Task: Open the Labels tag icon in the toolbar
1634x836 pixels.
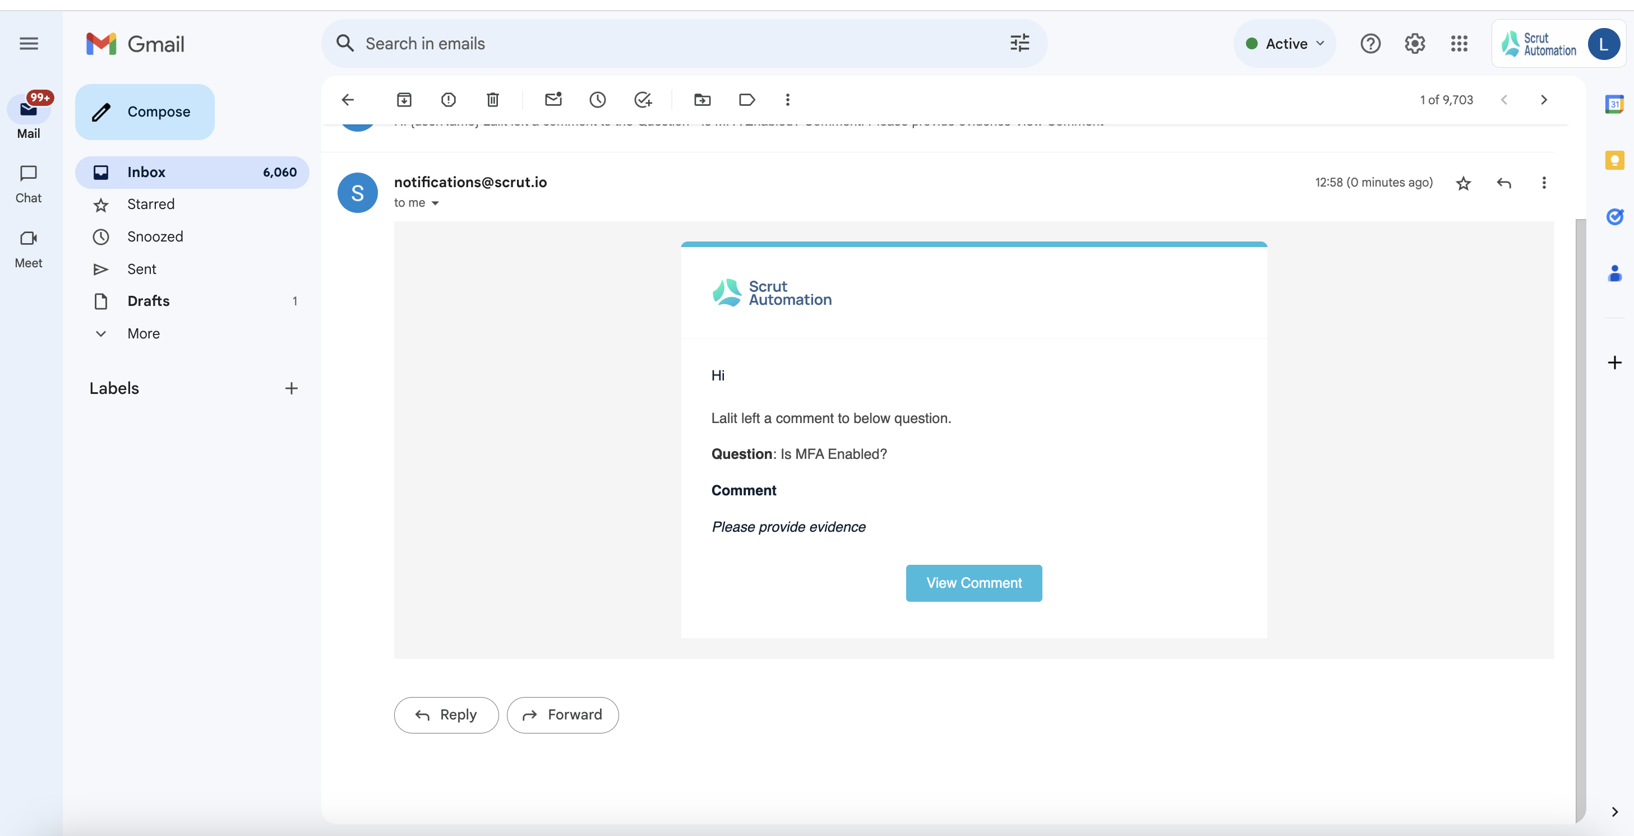Action: [746, 100]
